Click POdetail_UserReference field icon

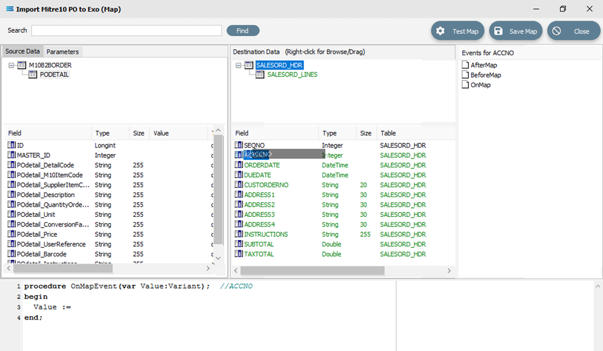pos(12,244)
